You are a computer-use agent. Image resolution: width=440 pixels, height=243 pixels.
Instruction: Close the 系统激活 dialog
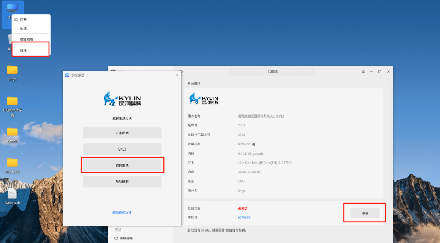tap(177, 75)
